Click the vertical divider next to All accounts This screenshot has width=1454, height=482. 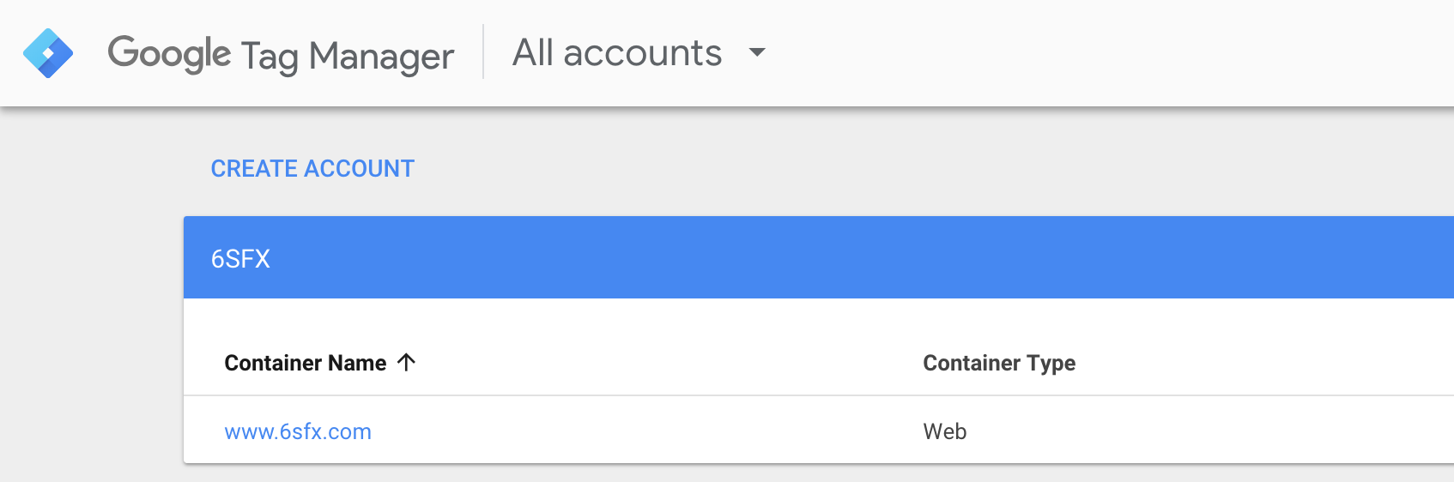[x=483, y=51]
